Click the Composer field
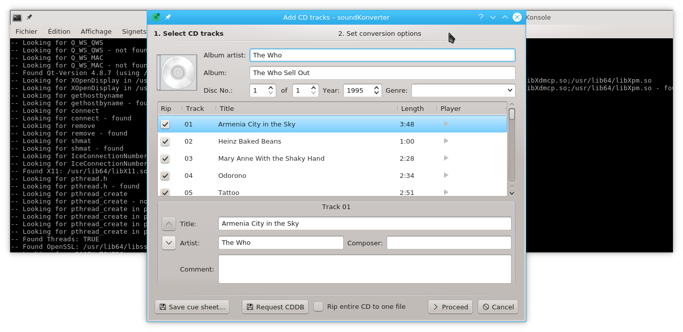 pyautogui.click(x=449, y=243)
